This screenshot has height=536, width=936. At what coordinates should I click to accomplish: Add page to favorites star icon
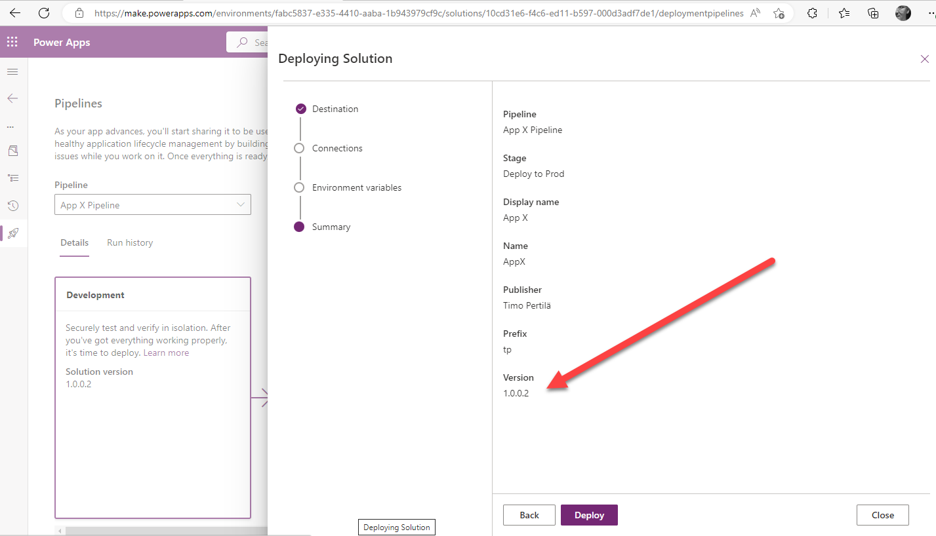pos(779,12)
